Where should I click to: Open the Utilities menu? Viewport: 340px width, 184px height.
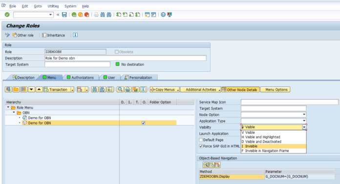pos(53,6)
